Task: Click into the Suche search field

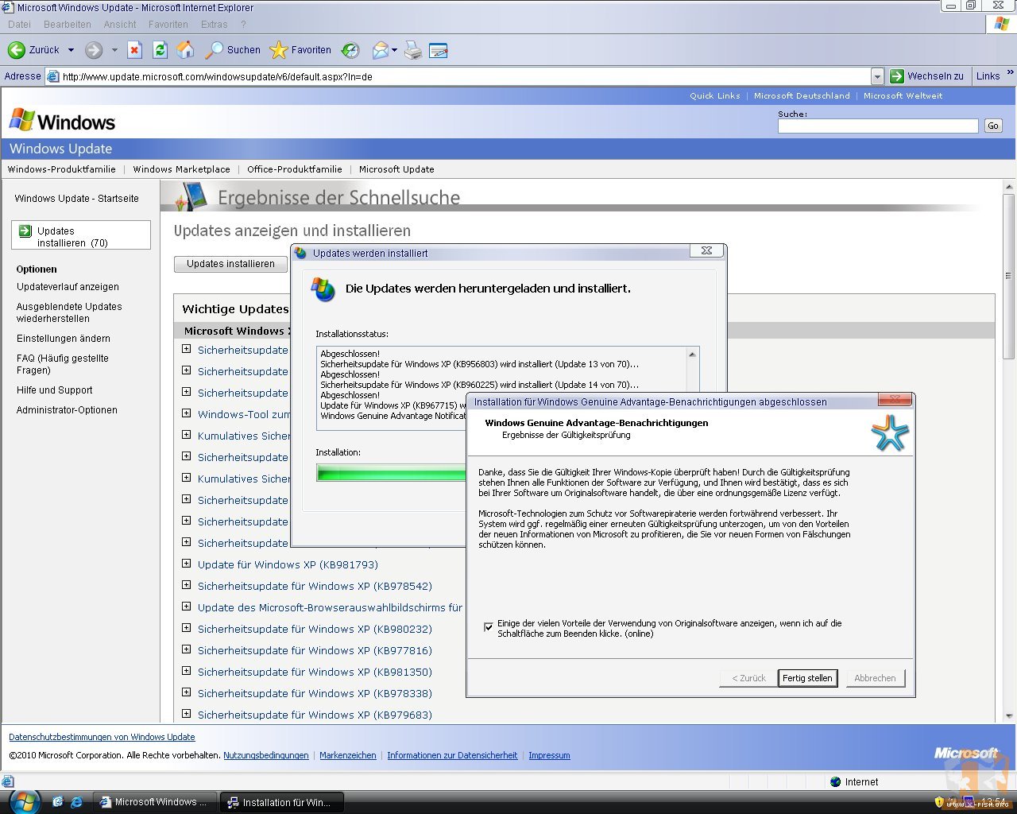Action: tap(878, 126)
